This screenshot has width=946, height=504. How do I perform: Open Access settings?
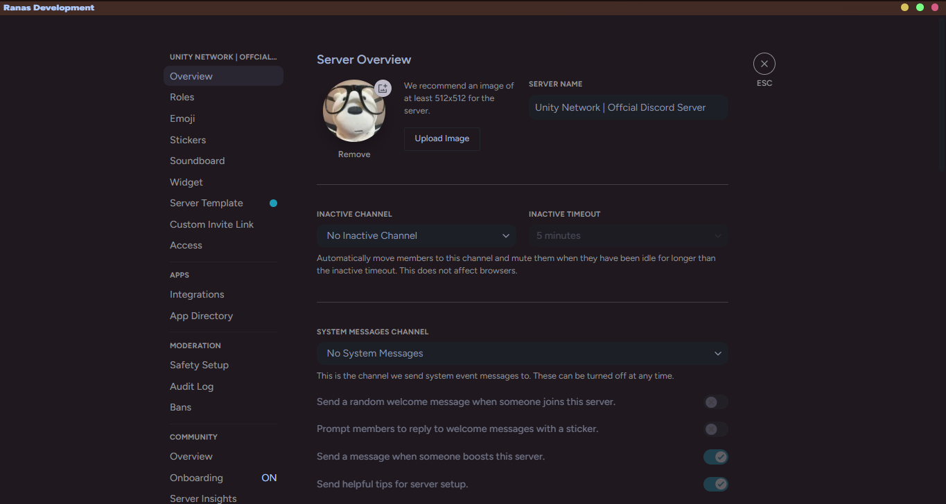point(223,245)
